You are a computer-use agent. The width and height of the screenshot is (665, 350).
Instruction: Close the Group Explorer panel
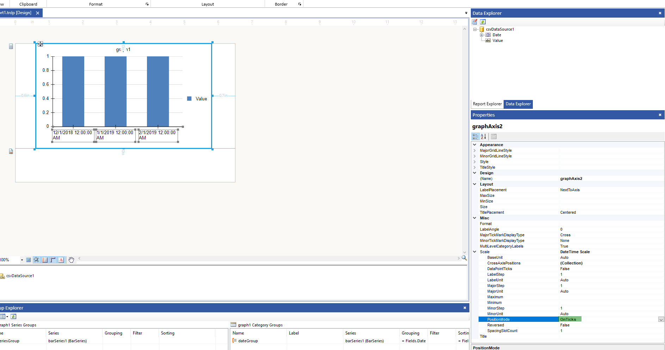tap(465, 308)
